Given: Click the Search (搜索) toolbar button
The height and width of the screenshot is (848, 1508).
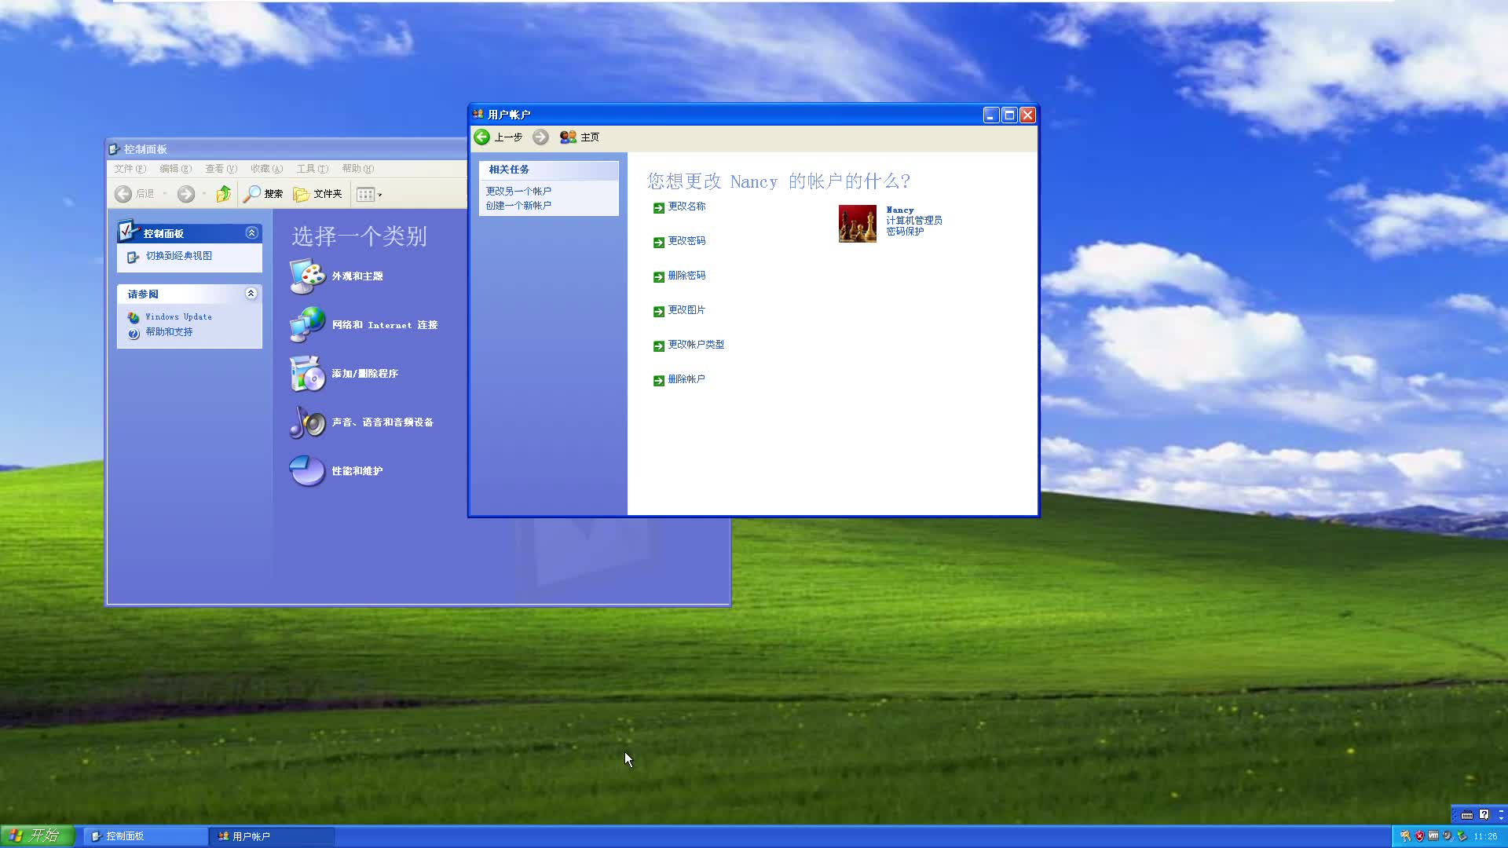Looking at the screenshot, I should point(263,194).
